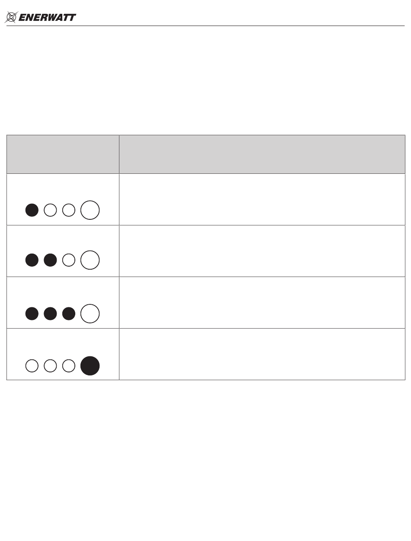Click the second small circle in the first row
Viewport: 411px width, 541px height.
51,210
